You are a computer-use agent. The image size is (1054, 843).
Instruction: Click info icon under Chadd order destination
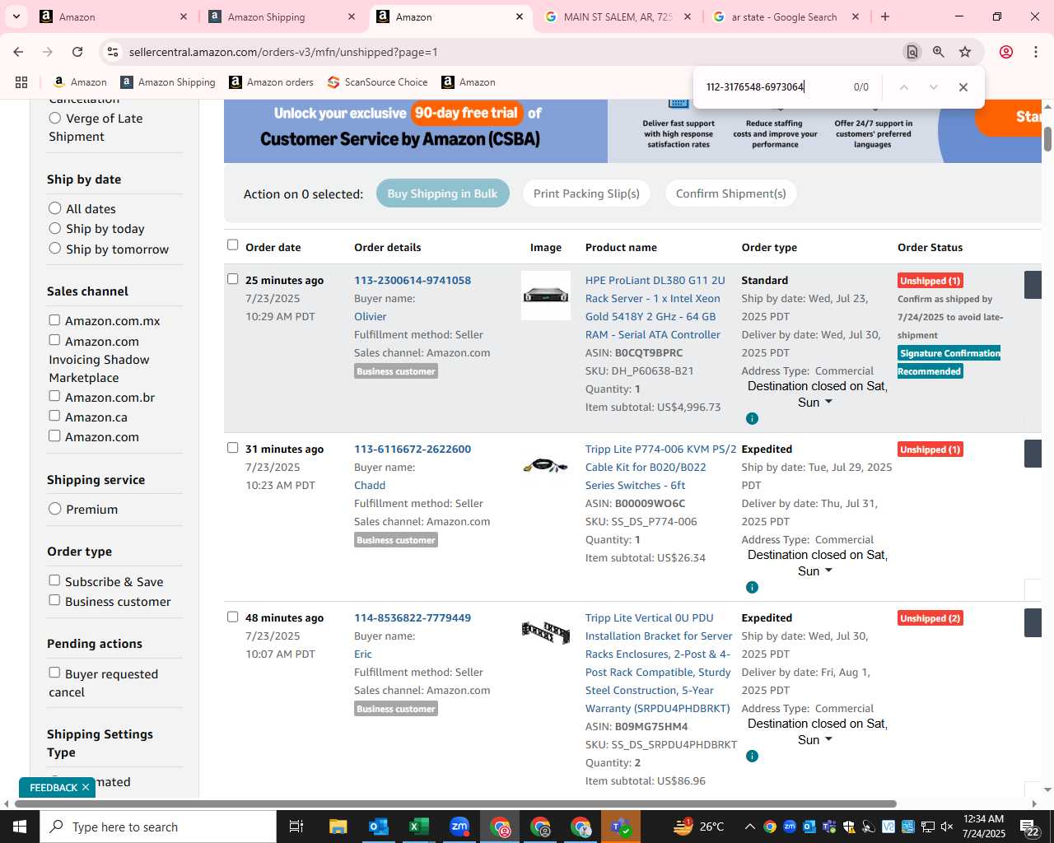[752, 587]
